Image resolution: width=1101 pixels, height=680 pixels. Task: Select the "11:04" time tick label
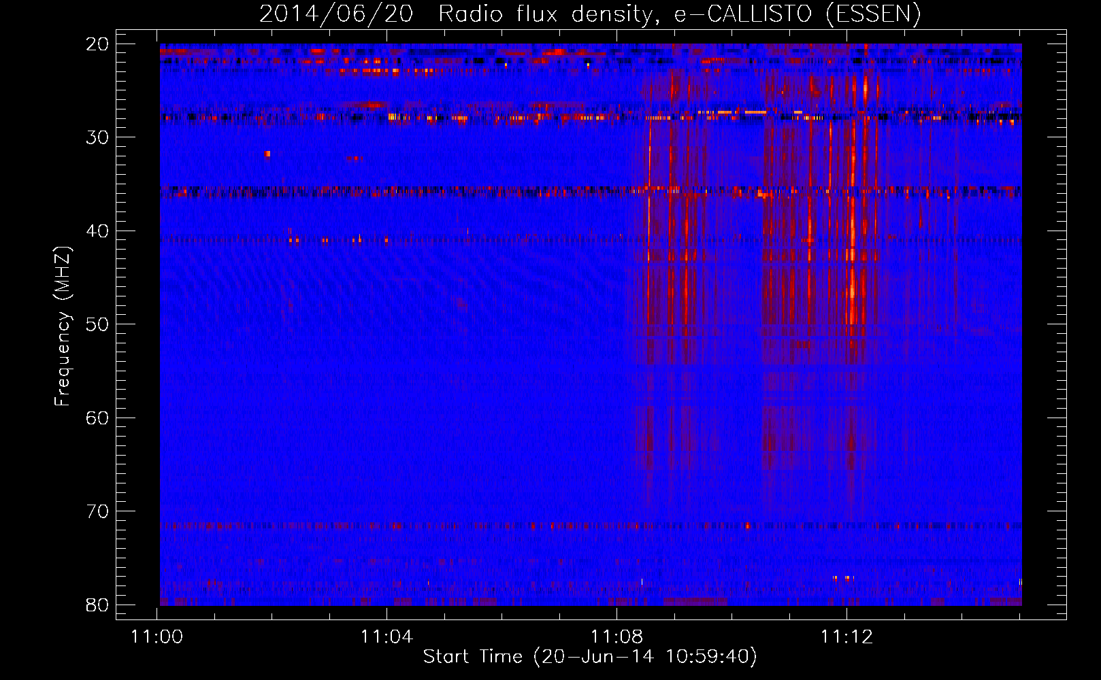[387, 637]
